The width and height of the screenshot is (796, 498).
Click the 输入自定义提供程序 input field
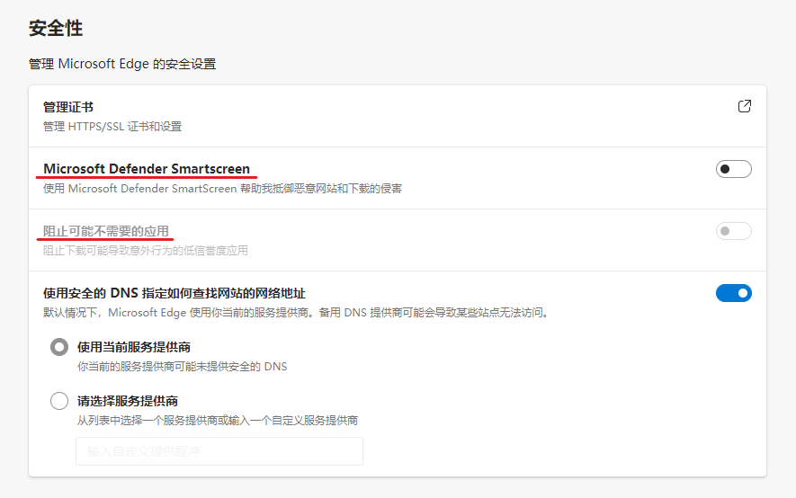pos(219,451)
